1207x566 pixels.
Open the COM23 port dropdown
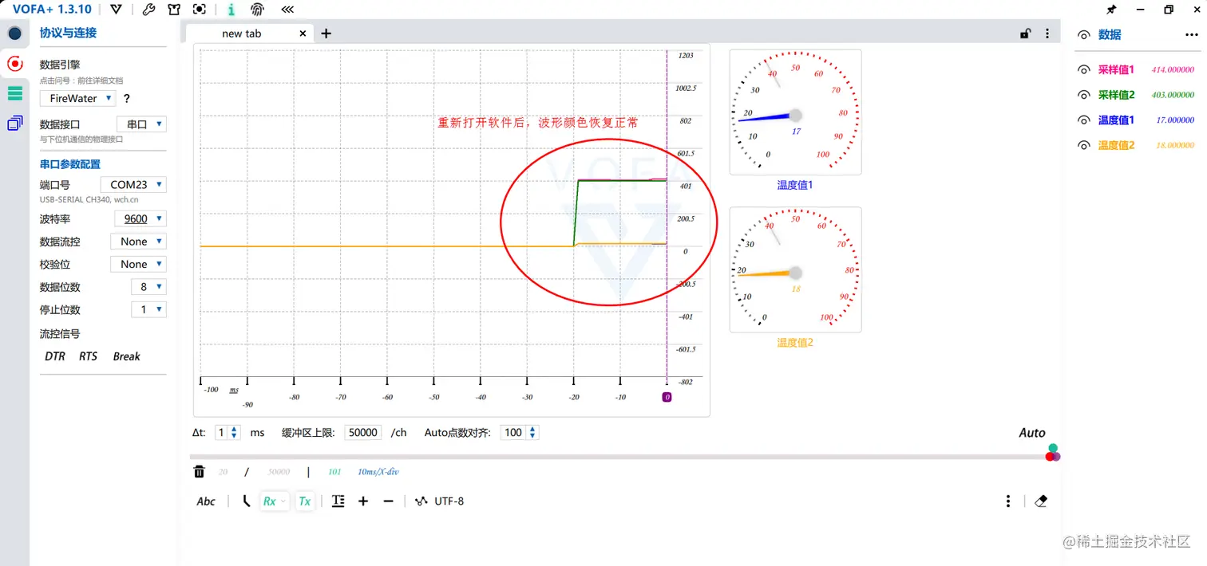tap(133, 184)
